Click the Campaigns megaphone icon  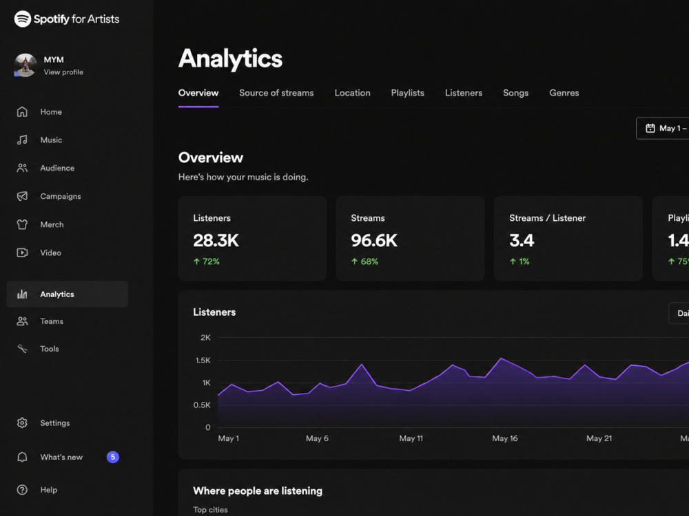point(22,196)
